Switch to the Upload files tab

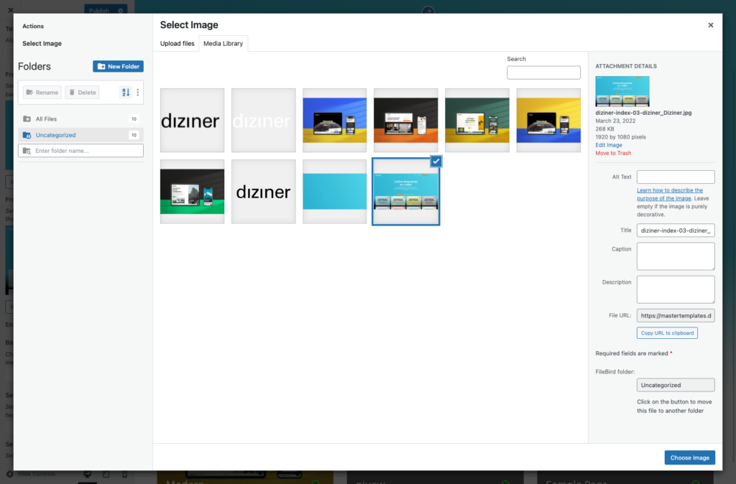(177, 44)
